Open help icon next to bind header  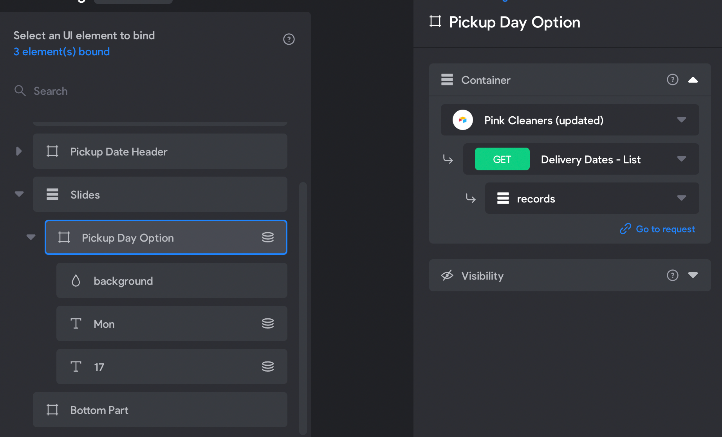pyautogui.click(x=289, y=39)
